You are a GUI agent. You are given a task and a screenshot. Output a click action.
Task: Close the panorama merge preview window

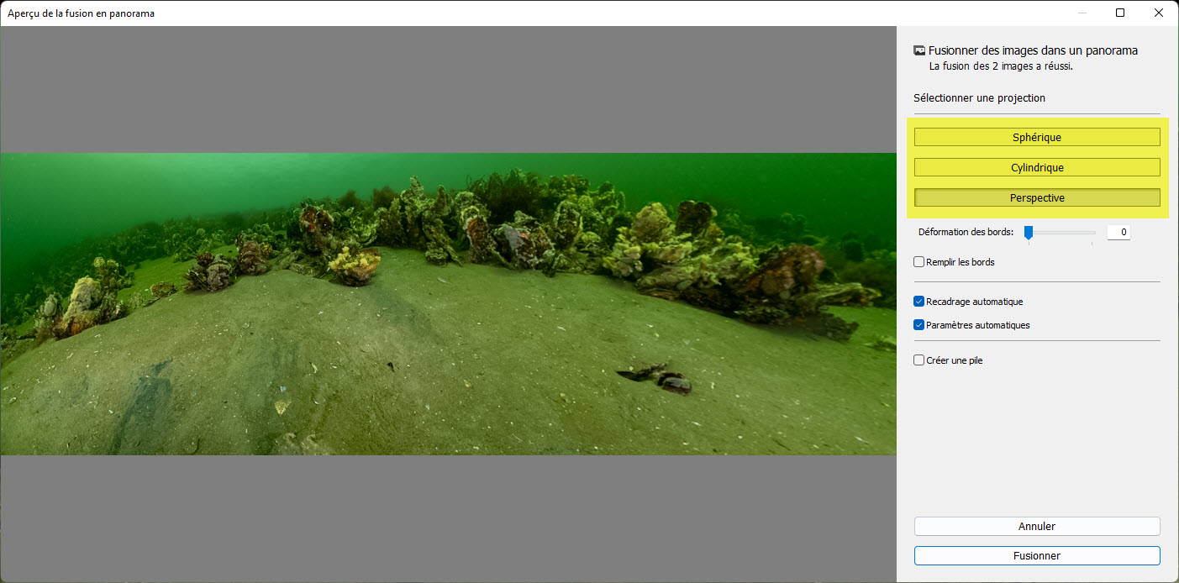click(x=1159, y=13)
